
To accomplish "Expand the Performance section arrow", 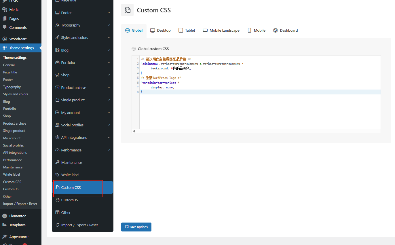I will (109, 150).
